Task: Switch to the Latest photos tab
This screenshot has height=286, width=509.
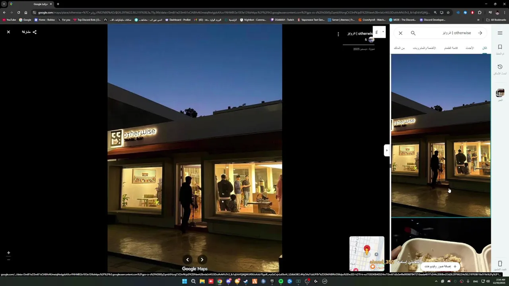Action: (x=470, y=48)
